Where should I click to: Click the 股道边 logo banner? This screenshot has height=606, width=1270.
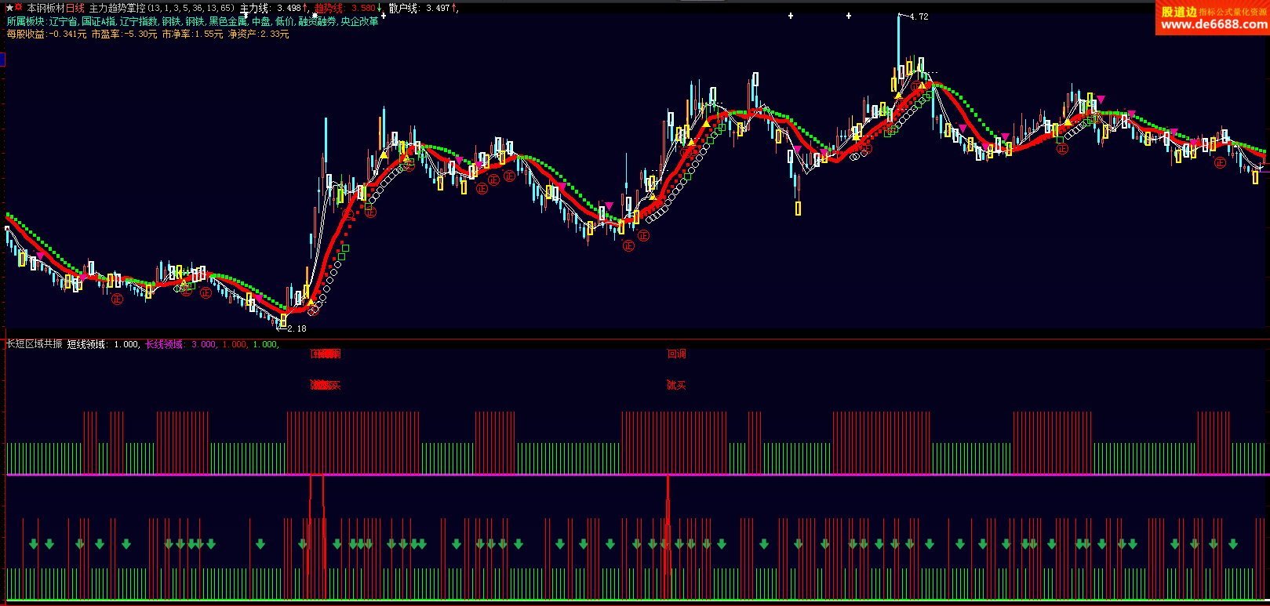[1212, 17]
